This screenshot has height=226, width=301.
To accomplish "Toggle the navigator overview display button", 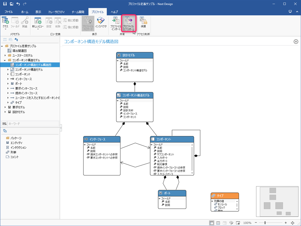I will 238,223.
